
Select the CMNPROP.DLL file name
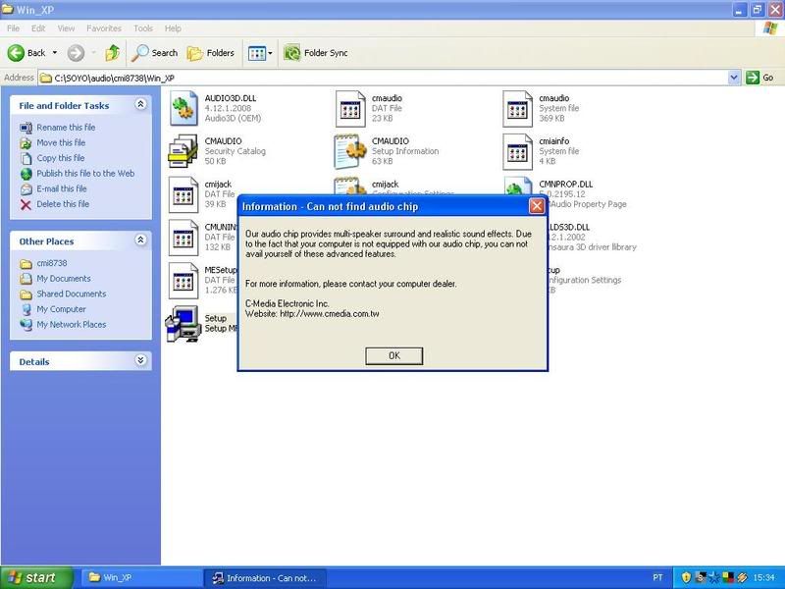pos(566,185)
